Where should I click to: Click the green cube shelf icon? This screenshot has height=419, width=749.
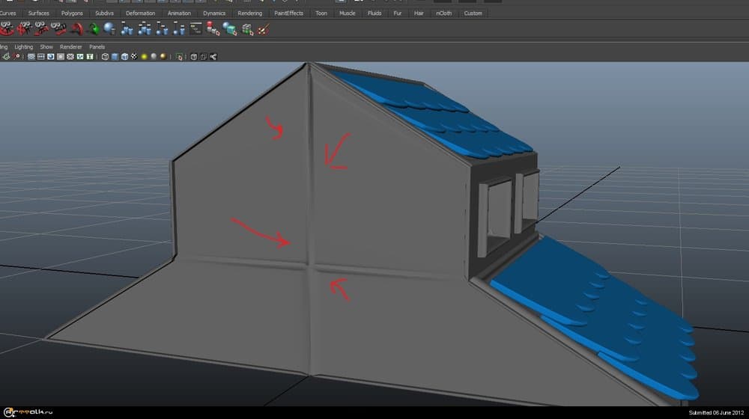(x=246, y=29)
